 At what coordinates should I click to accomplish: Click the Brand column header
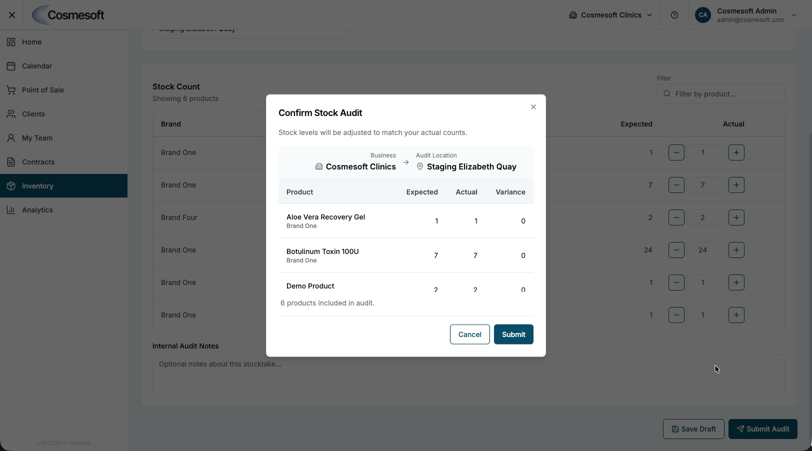click(171, 124)
